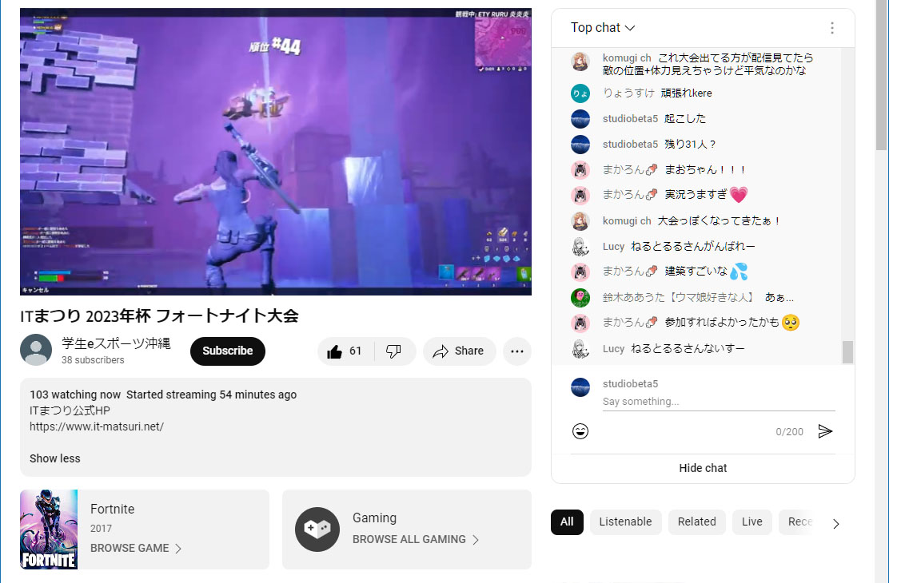This screenshot has height=583, width=921.
Task: Select the Related filter chip
Action: [x=696, y=522]
